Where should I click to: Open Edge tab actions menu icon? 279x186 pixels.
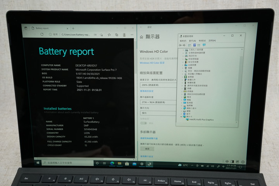tap(26, 28)
